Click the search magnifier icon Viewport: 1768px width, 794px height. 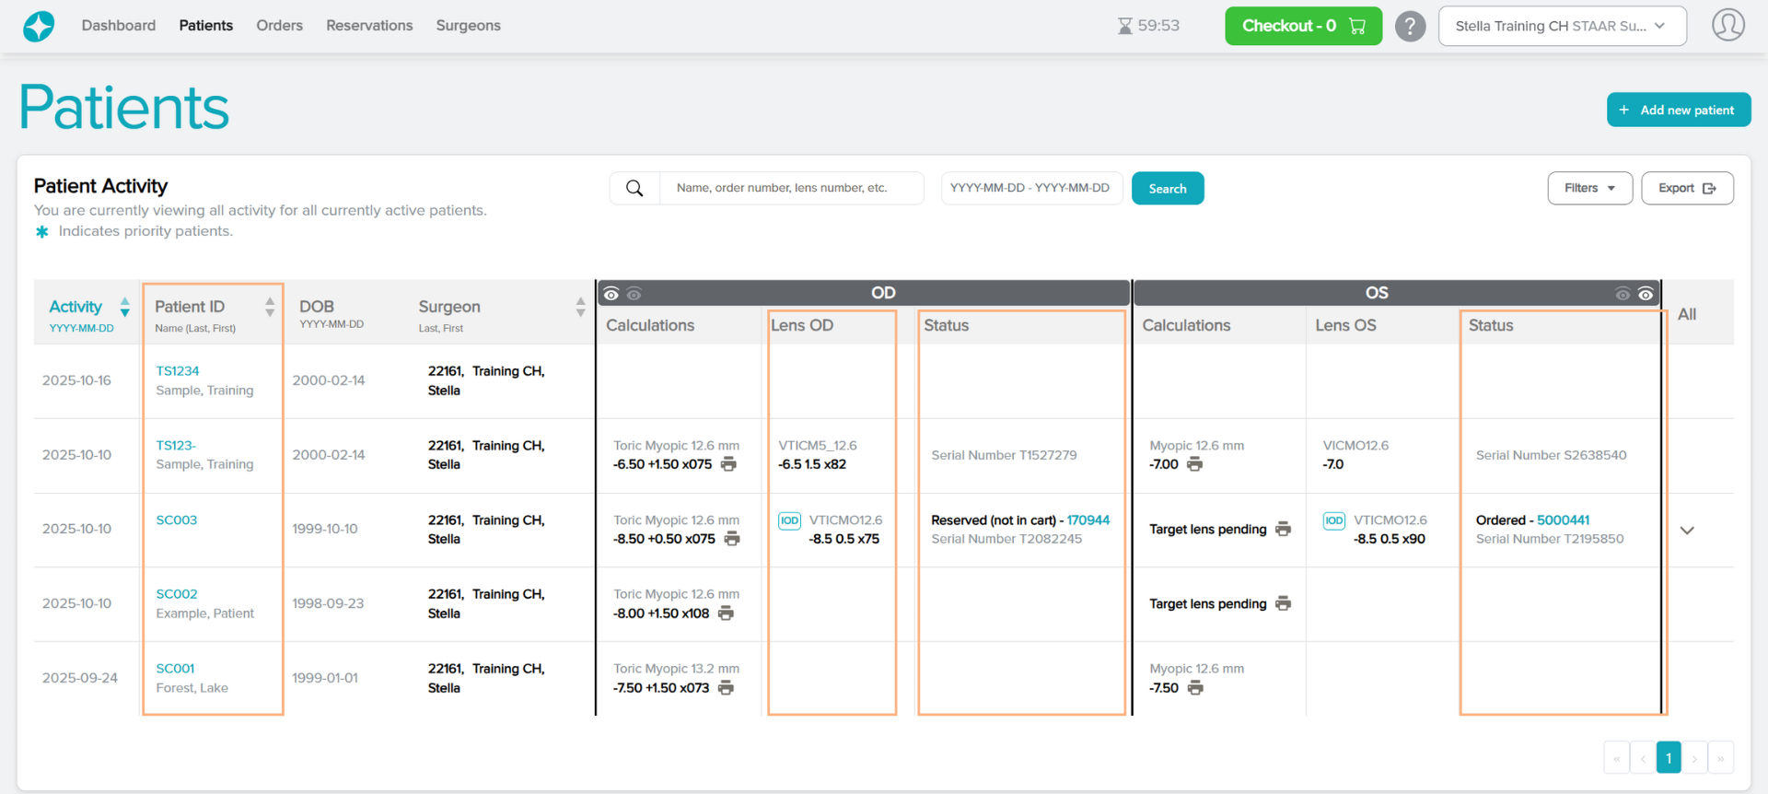pyautogui.click(x=634, y=189)
